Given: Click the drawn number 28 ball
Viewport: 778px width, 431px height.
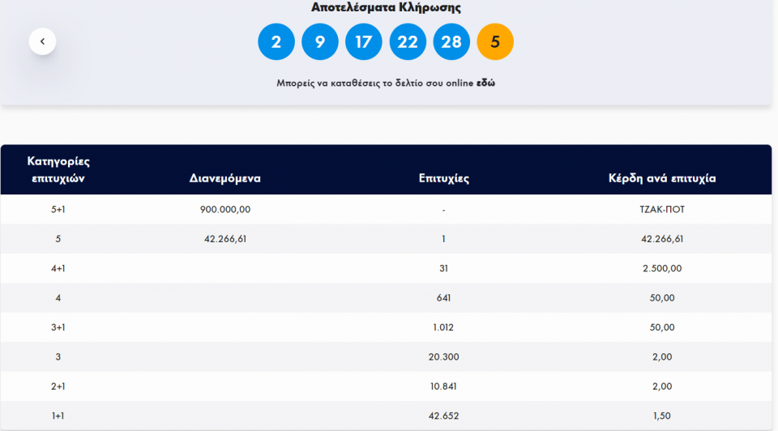Looking at the screenshot, I should coord(451,42).
